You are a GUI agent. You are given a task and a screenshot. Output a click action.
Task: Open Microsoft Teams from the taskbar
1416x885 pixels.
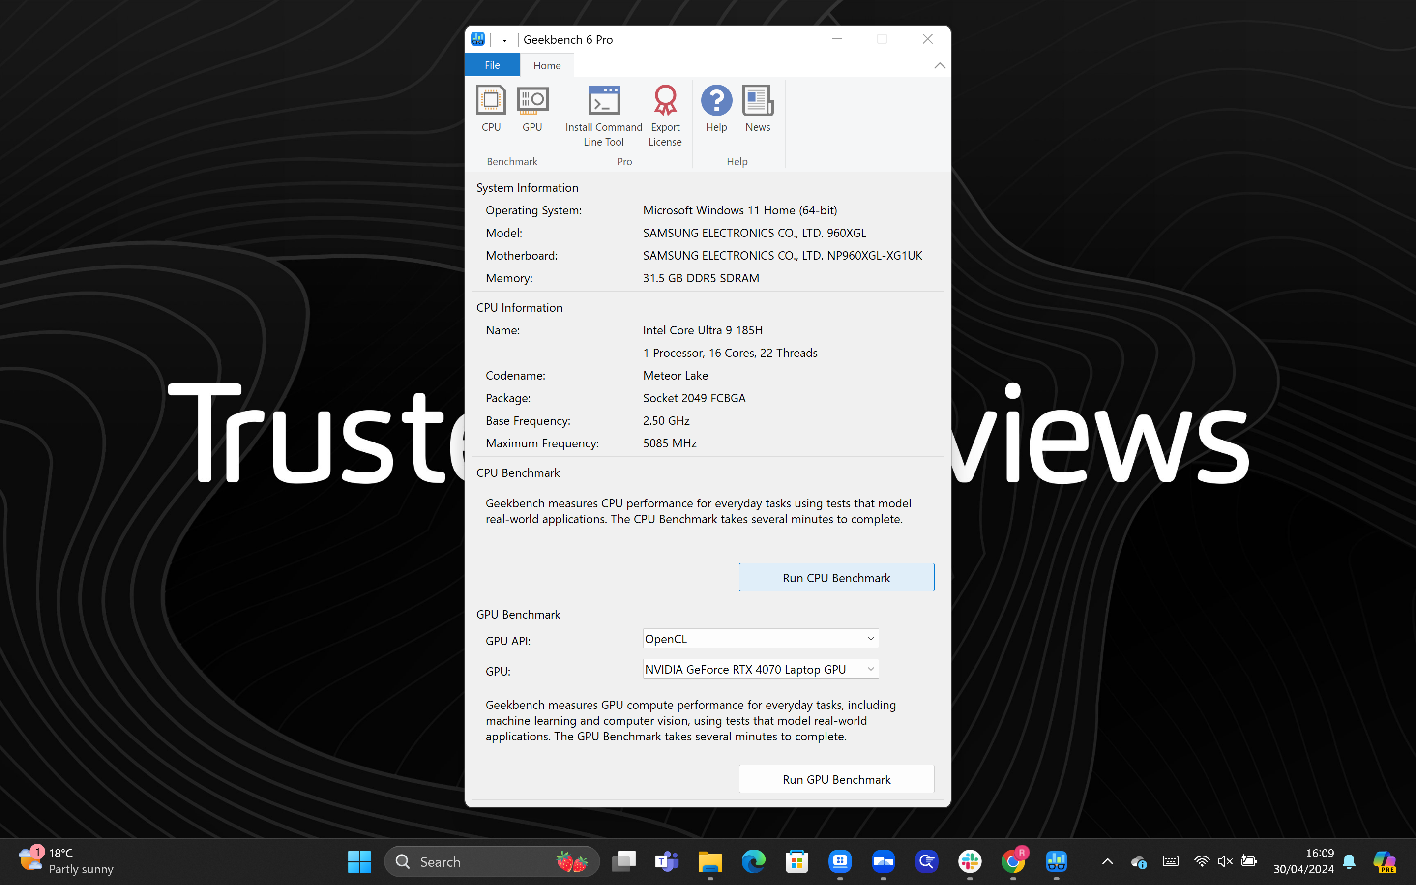667,861
